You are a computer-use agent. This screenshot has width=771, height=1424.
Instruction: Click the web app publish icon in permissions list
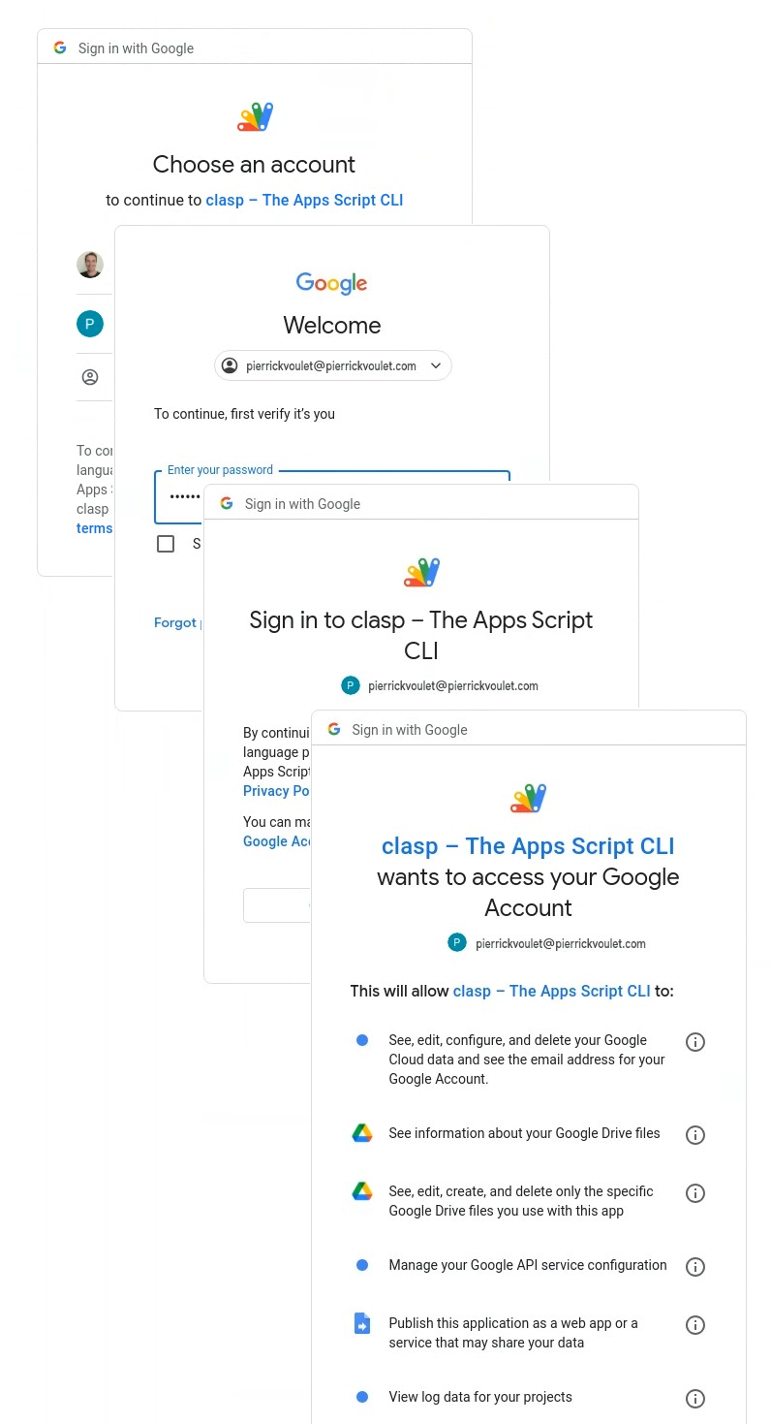(361, 1324)
